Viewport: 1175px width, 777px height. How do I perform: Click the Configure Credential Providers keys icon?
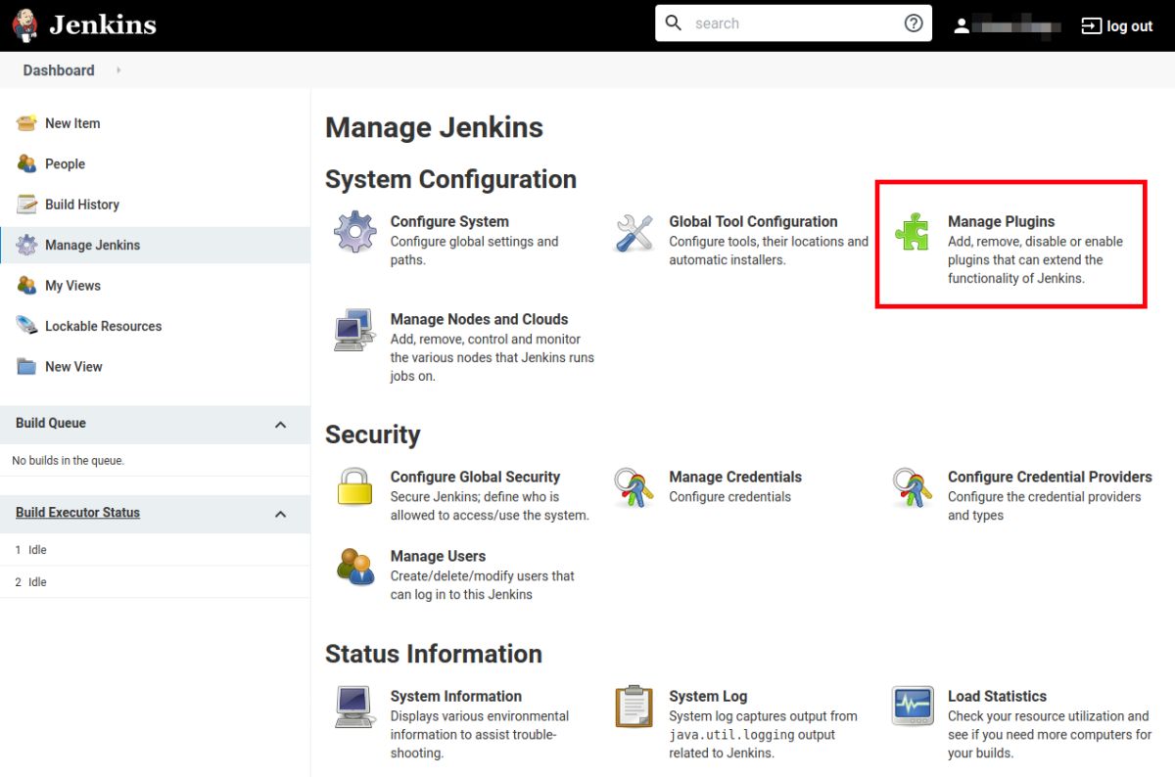913,487
